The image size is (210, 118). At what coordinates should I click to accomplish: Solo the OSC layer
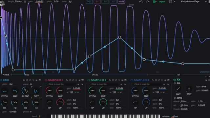[33, 80]
